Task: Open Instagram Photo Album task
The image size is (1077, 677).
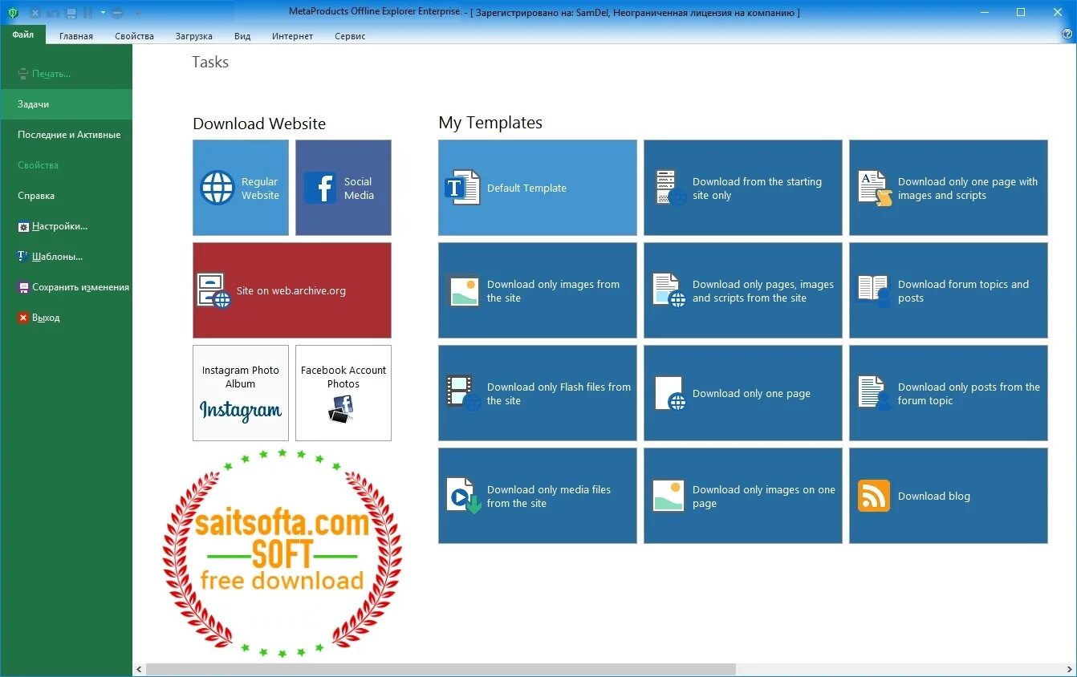Action: coord(241,393)
